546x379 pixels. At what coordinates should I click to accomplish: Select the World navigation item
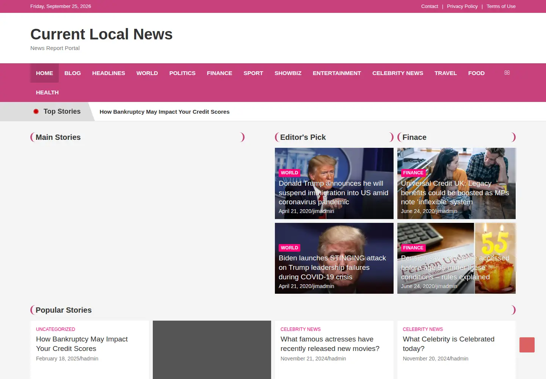click(x=147, y=73)
